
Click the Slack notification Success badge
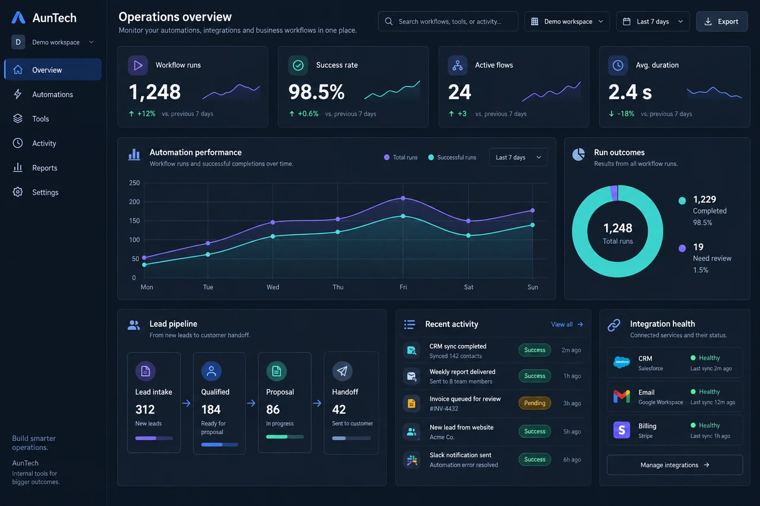(534, 459)
